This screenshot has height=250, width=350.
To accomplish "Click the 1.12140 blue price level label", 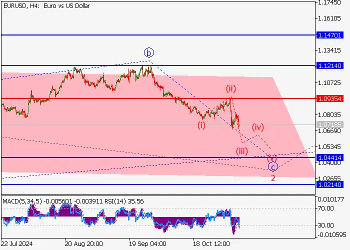I will point(329,65).
